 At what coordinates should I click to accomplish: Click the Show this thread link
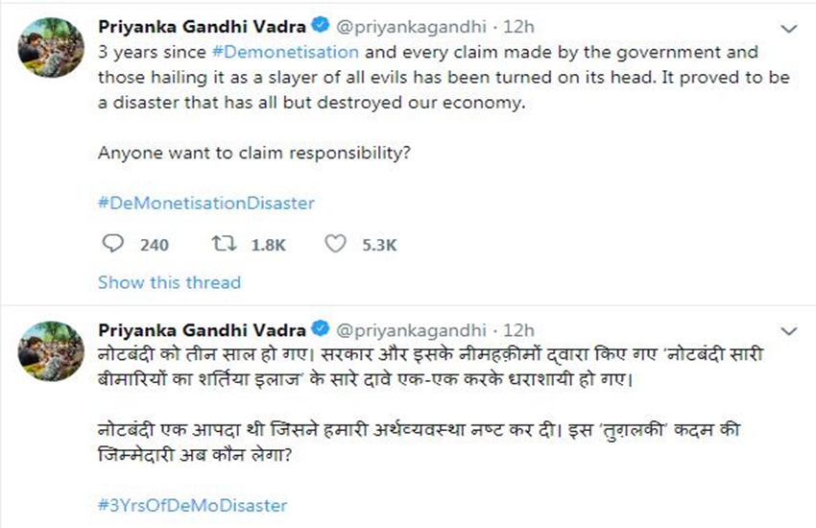coord(169,282)
